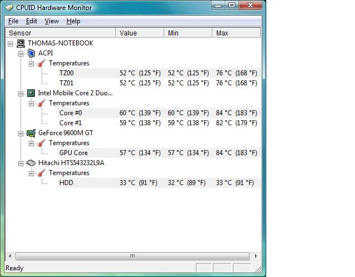Screen dimensions: 355x277
Task: Collapse the Intel Mobile Core 2 Duo node
Action: click(x=21, y=94)
